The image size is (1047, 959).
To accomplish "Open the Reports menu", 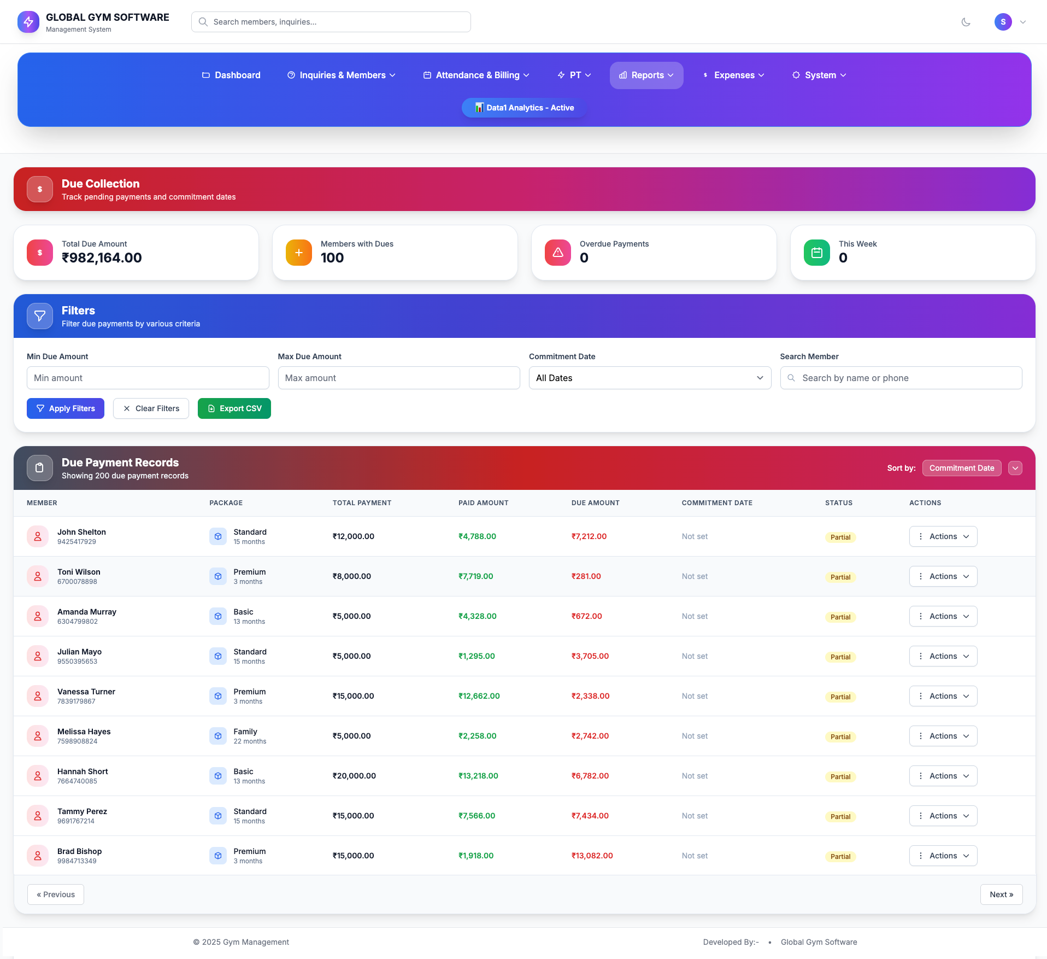I will [x=646, y=75].
